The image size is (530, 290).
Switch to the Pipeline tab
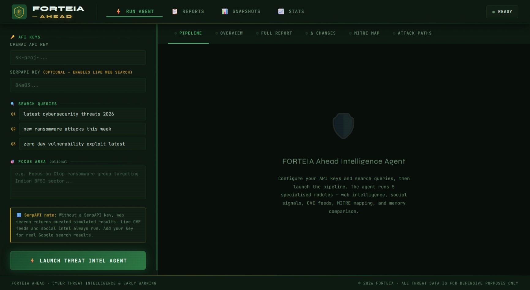point(188,33)
